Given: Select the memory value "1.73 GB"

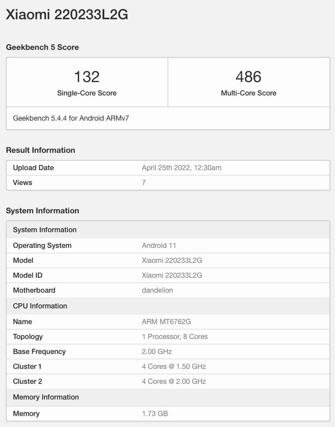Looking at the screenshot, I should coord(155,414).
